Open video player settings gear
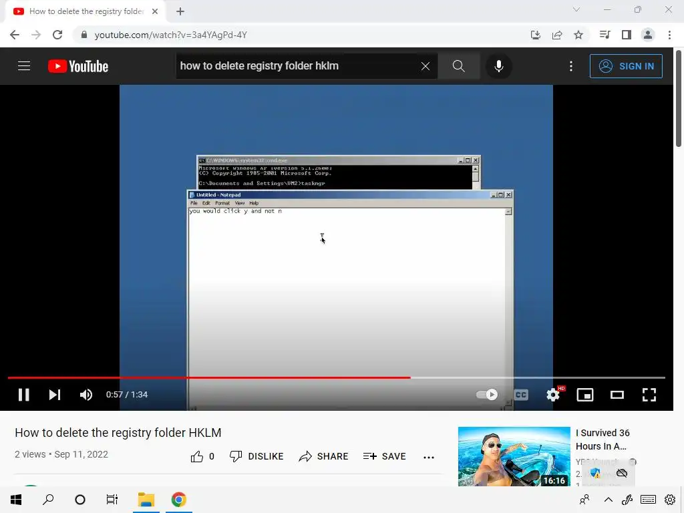Screen dimensions: 684x513 554,395
